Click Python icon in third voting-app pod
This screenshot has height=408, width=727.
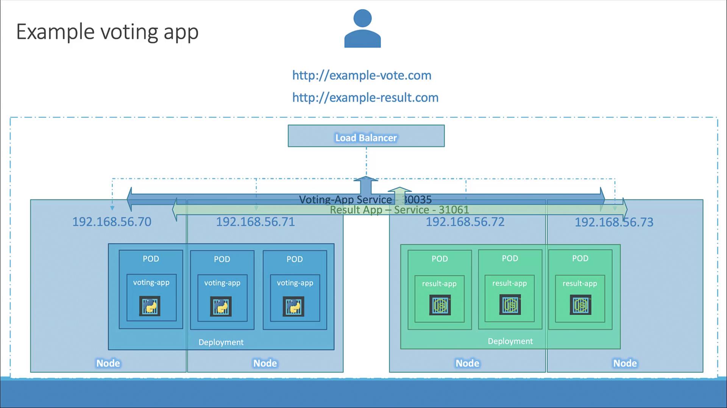293,306
